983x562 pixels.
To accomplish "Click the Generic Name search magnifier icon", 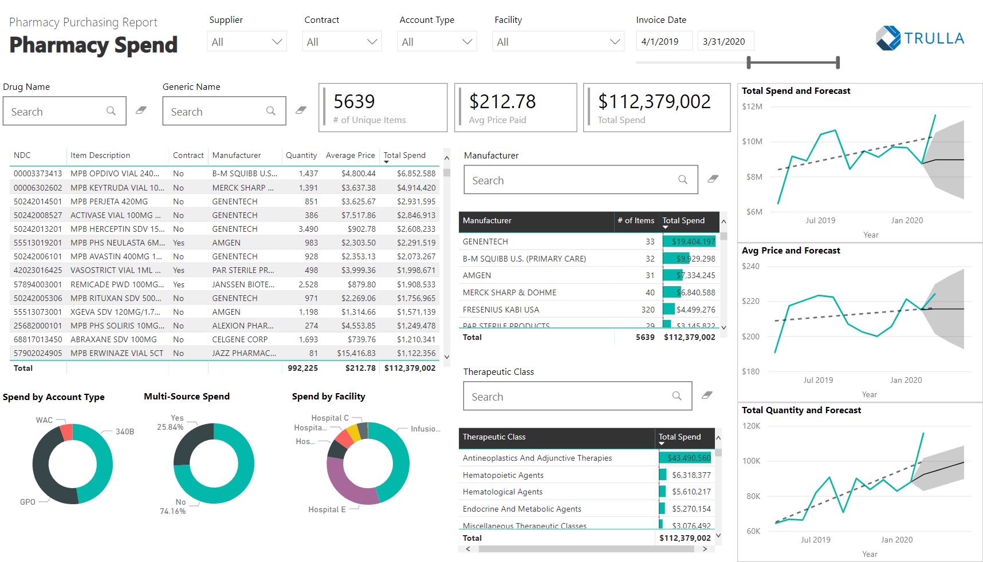I will point(271,111).
